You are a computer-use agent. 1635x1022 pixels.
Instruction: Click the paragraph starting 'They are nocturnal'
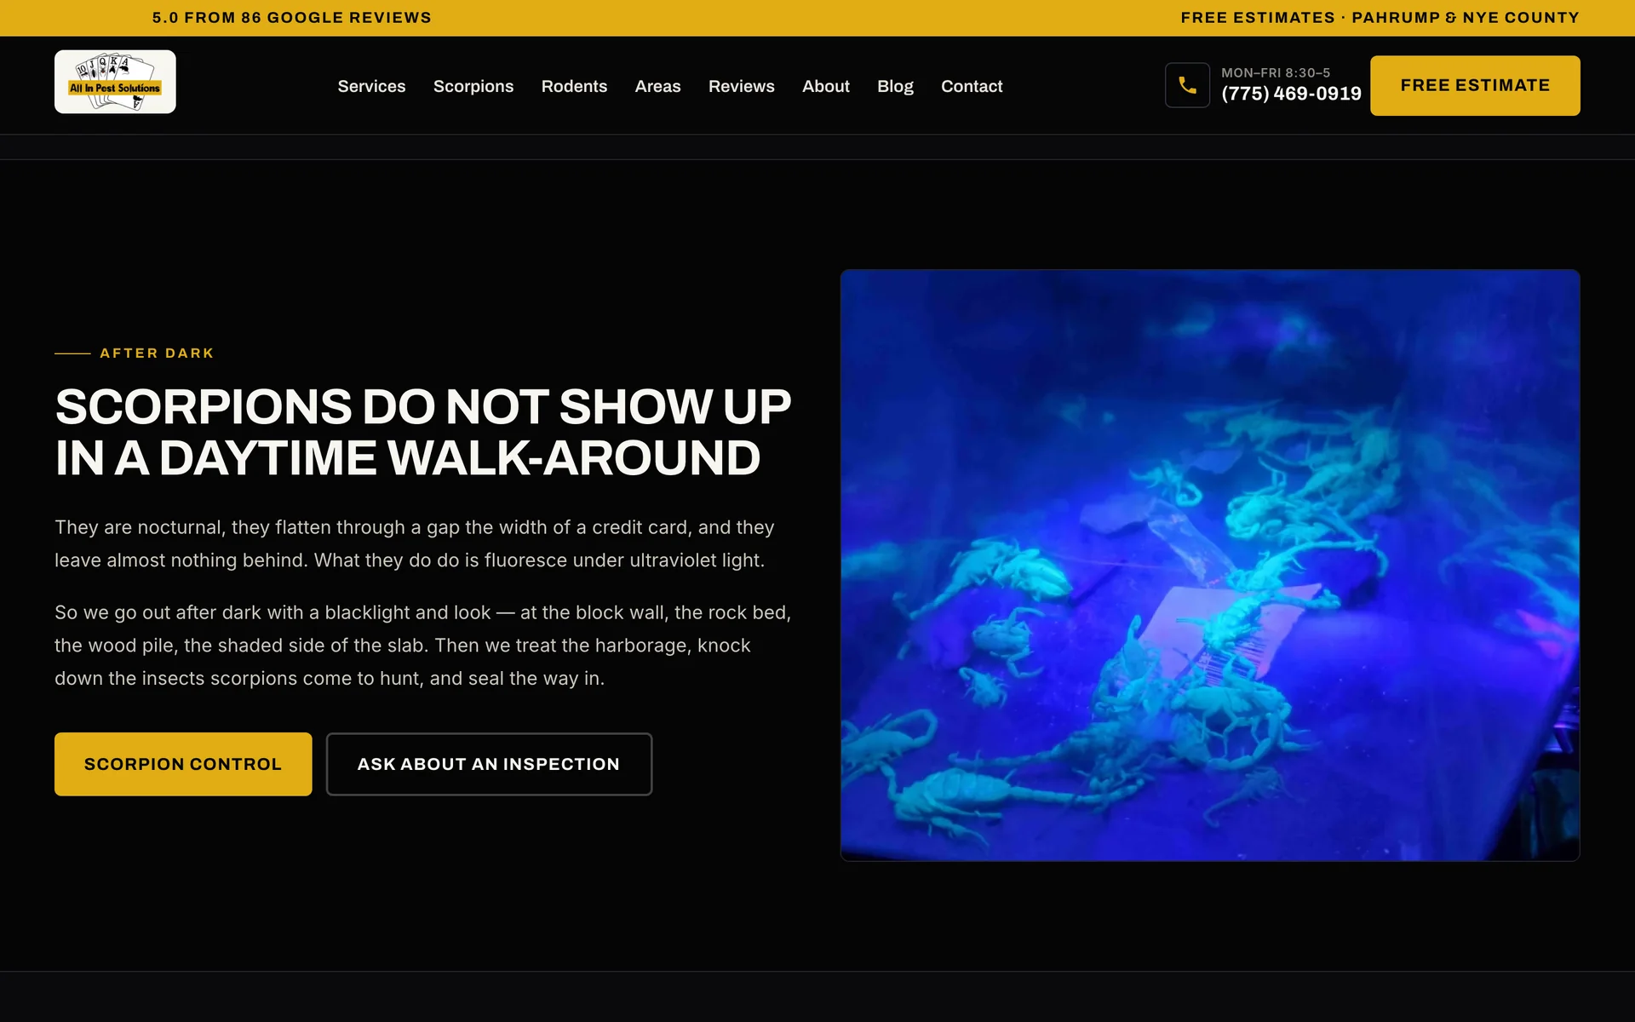pos(415,543)
